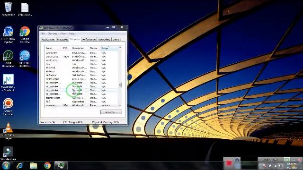This screenshot has width=303, height=170.
Task: Open the text document icon beside Recycle Bin
Action: [25, 9]
